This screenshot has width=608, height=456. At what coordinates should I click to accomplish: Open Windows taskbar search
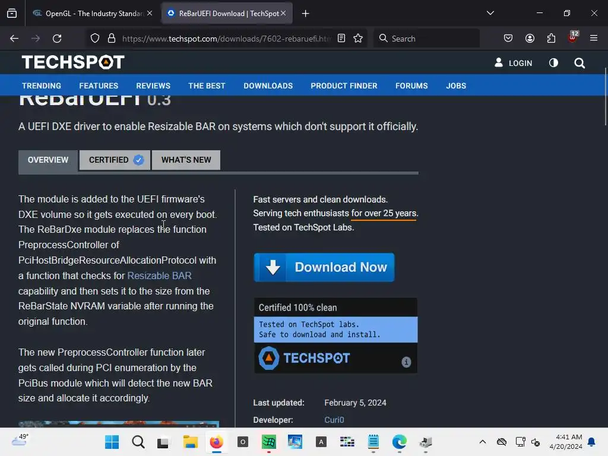(138, 442)
